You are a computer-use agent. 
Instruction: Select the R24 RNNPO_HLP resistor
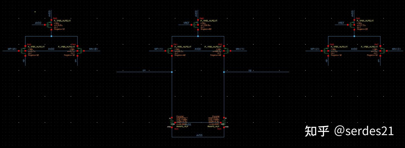pos(224,122)
